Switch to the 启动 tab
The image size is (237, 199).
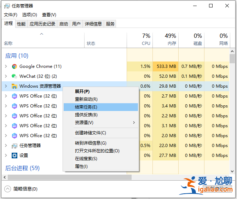click(x=63, y=24)
